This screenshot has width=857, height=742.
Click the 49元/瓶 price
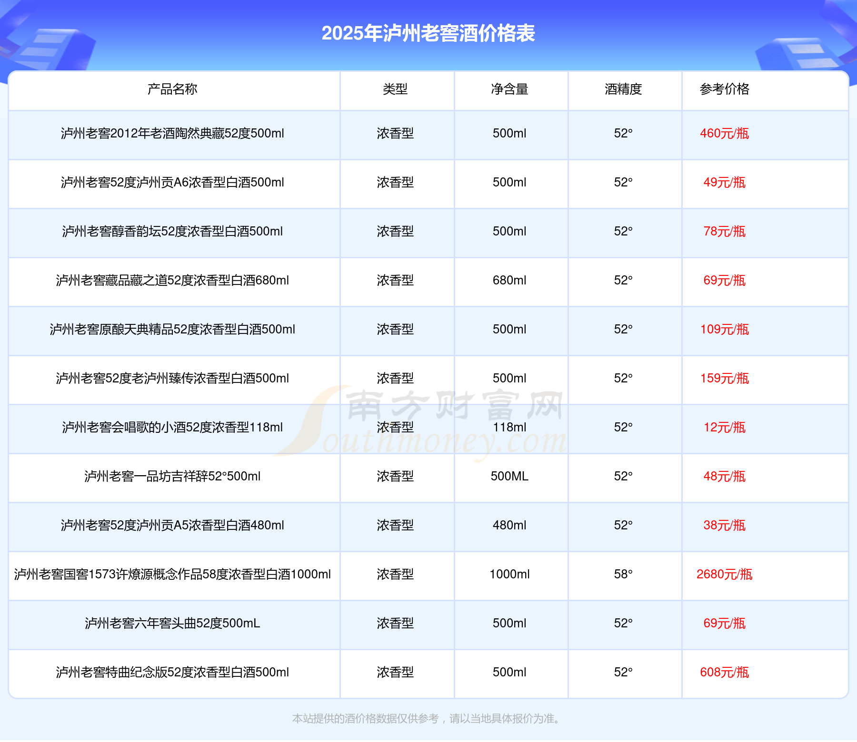point(724,183)
